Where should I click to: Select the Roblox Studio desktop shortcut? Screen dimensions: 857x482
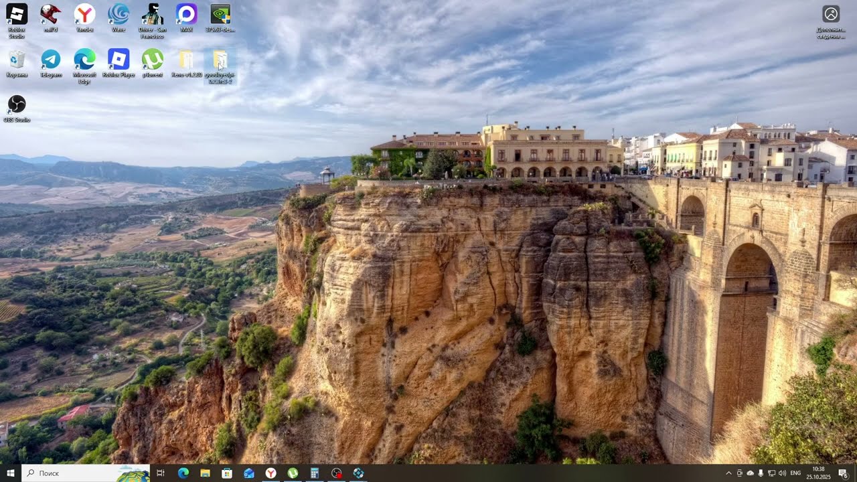(17, 21)
